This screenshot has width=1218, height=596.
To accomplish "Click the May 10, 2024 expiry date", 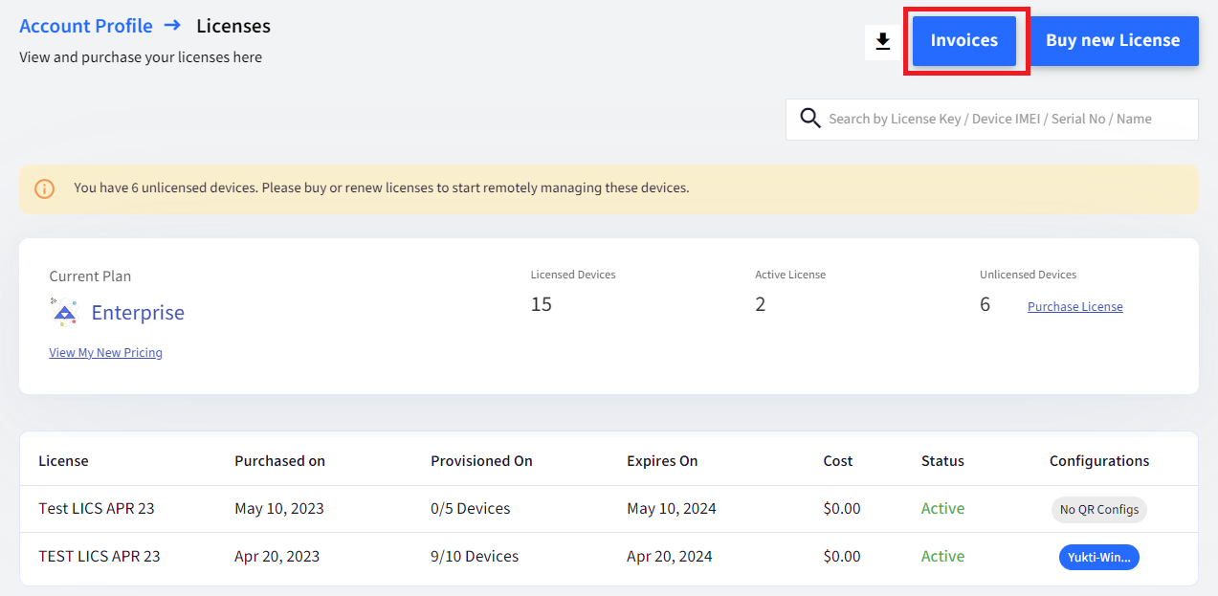I will 672,509.
